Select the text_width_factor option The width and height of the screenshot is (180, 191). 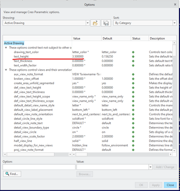(x=25, y=65)
